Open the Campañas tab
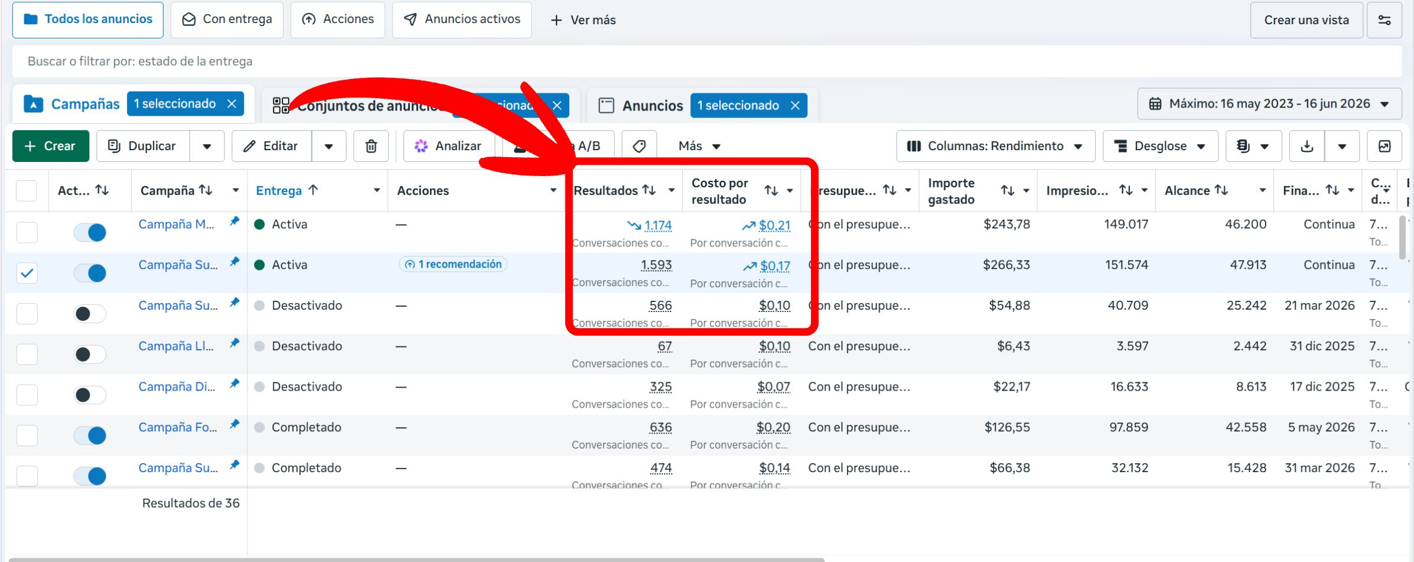The height and width of the screenshot is (562, 1414). pos(85,104)
